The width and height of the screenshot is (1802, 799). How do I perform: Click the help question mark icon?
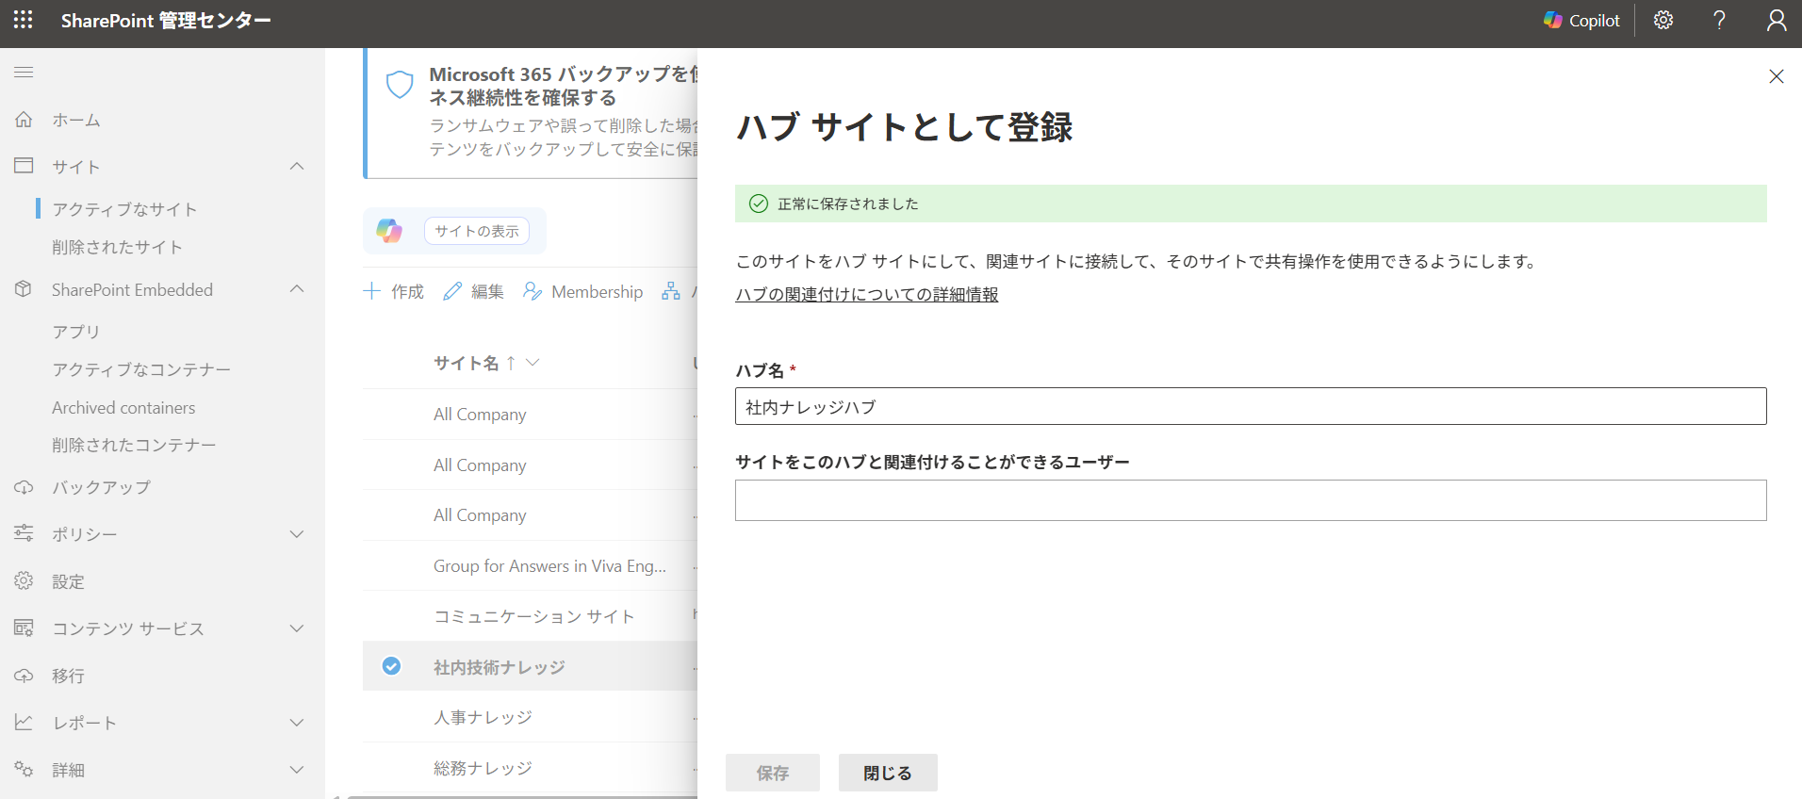1720,20
